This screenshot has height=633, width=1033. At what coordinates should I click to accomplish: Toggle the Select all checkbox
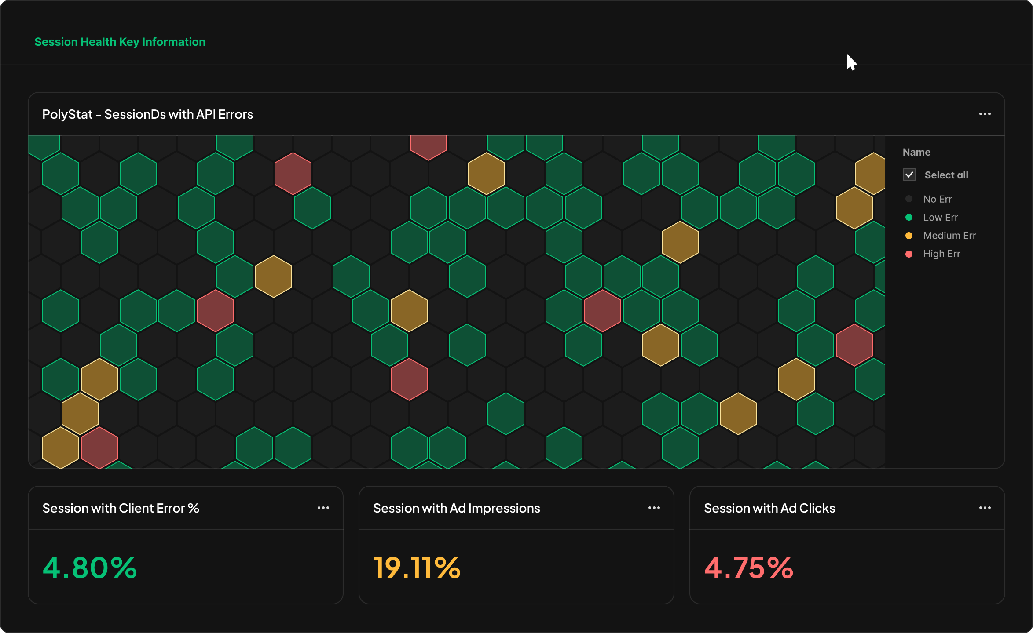(909, 175)
